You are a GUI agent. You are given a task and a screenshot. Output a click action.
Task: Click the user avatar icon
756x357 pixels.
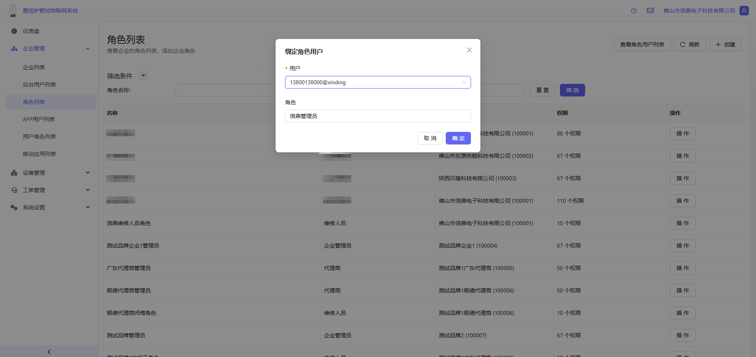click(744, 11)
